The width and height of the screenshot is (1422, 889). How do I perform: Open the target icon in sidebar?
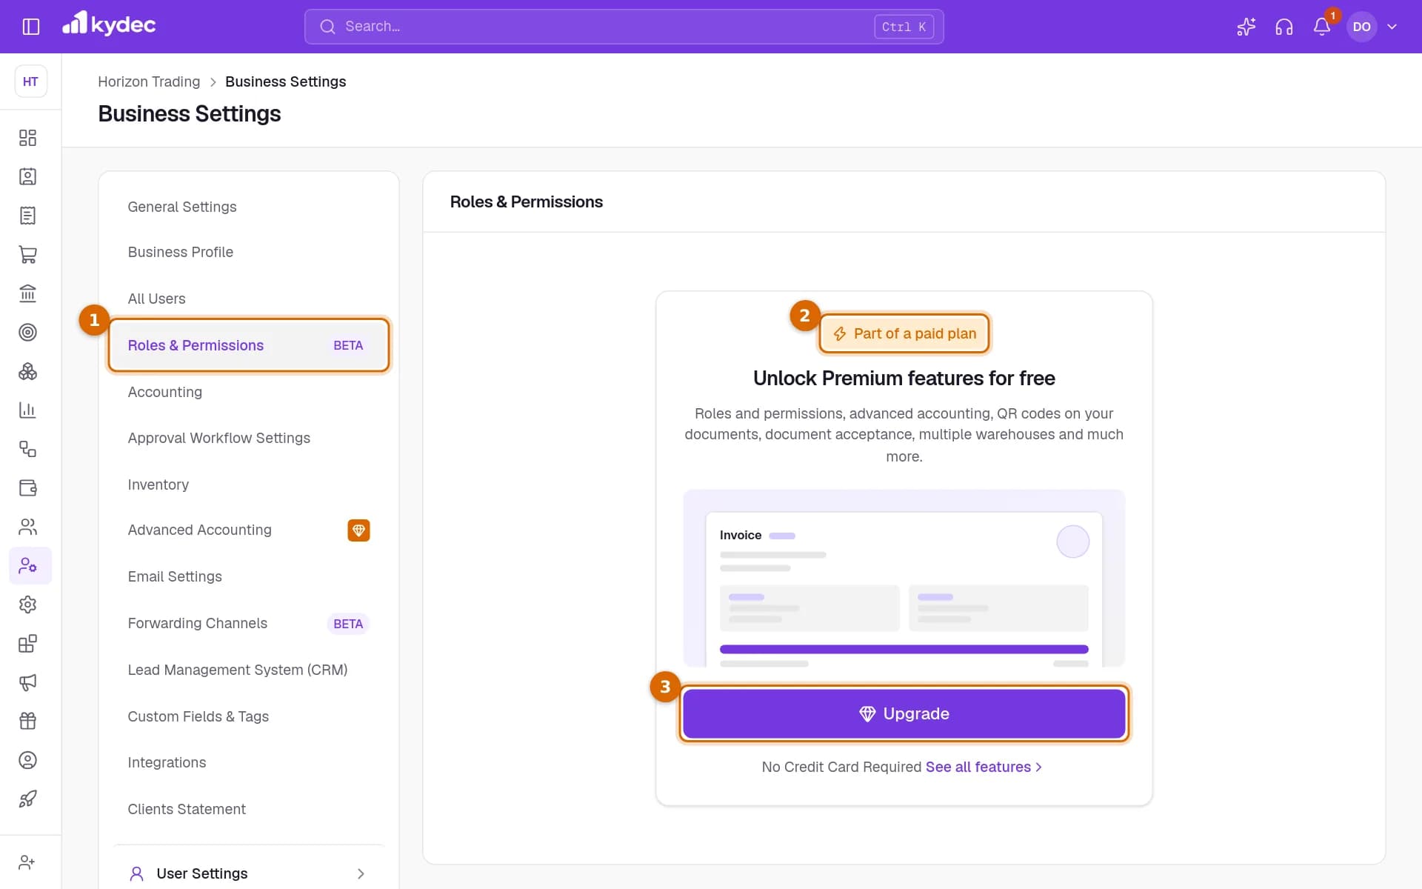pos(27,332)
